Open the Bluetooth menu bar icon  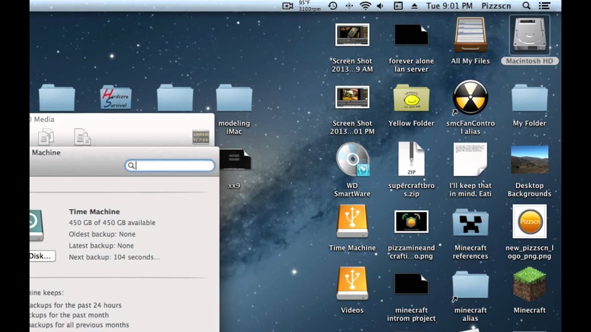pos(349,6)
